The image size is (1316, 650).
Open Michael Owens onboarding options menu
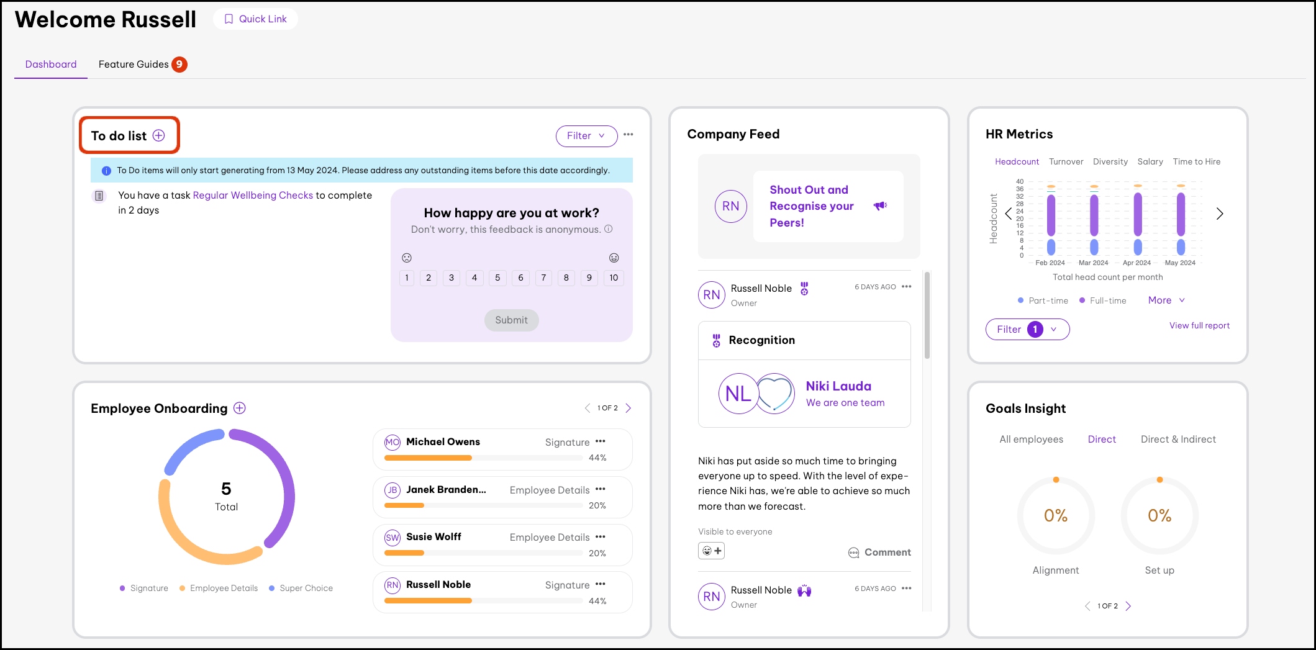(x=600, y=441)
